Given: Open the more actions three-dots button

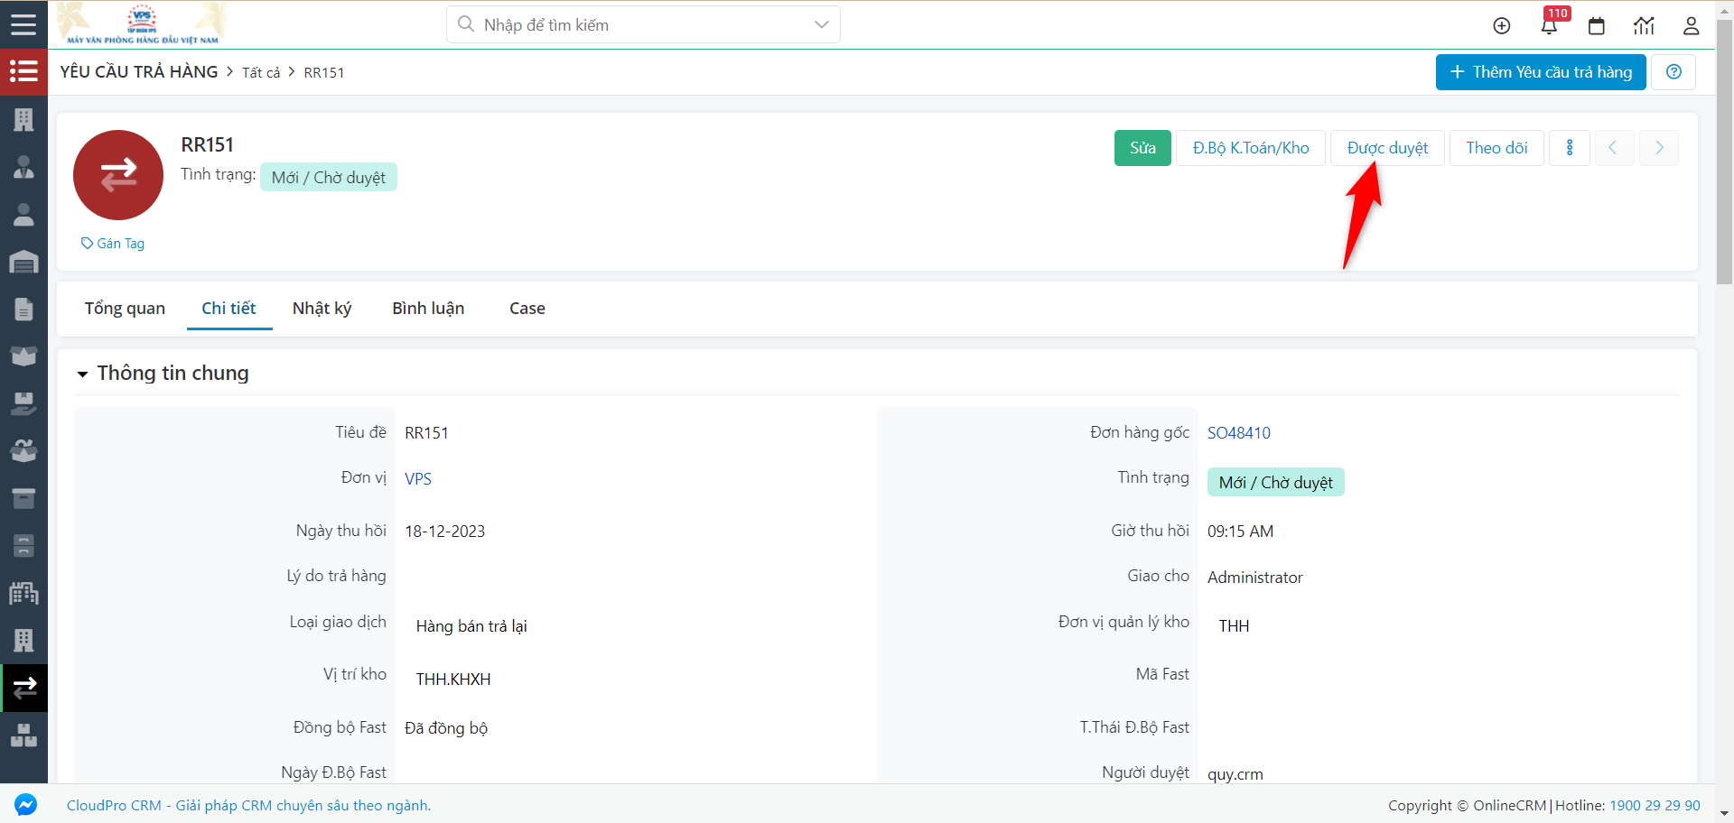Looking at the screenshot, I should pyautogui.click(x=1570, y=148).
